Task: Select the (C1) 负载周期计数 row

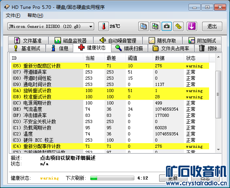Action: (x=110, y=128)
